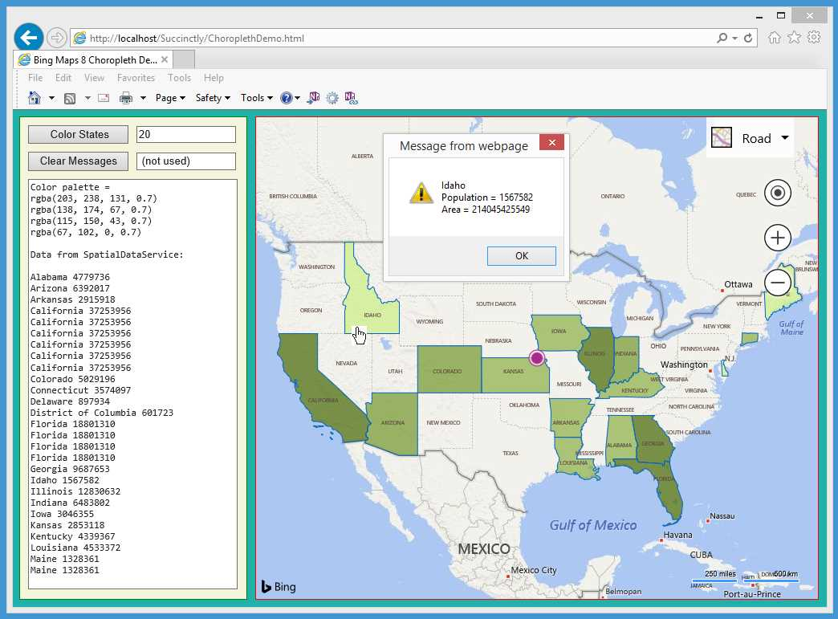
Task: Click the browser back arrow
Action: pos(29,38)
